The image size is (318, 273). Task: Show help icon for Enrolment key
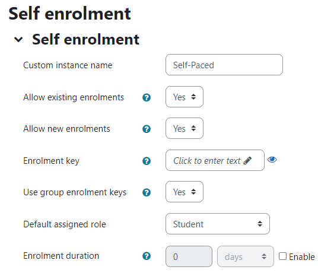pyautogui.click(x=147, y=161)
